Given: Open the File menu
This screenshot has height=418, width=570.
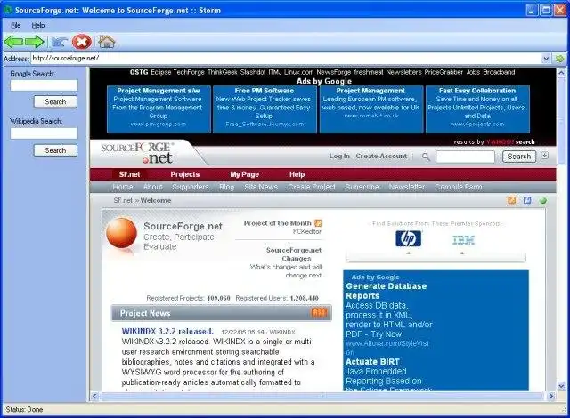Looking at the screenshot, I should [16, 26].
